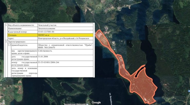Click the narrow northern tip of the orange plot
Image resolution: width=190 pixels, height=105 pixels.
[x=99, y=34]
